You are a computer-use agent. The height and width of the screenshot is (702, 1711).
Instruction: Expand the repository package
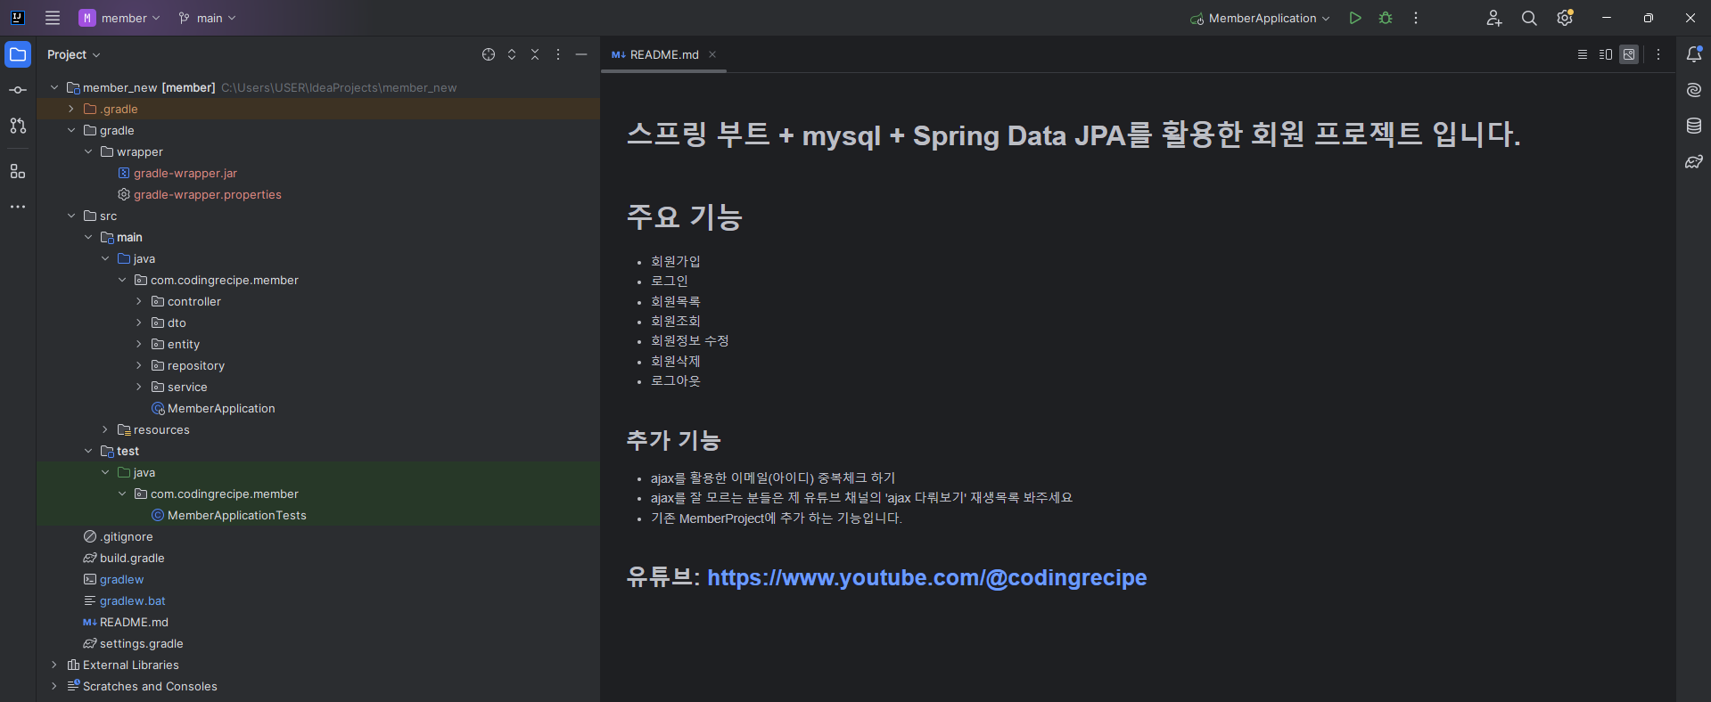click(x=139, y=365)
